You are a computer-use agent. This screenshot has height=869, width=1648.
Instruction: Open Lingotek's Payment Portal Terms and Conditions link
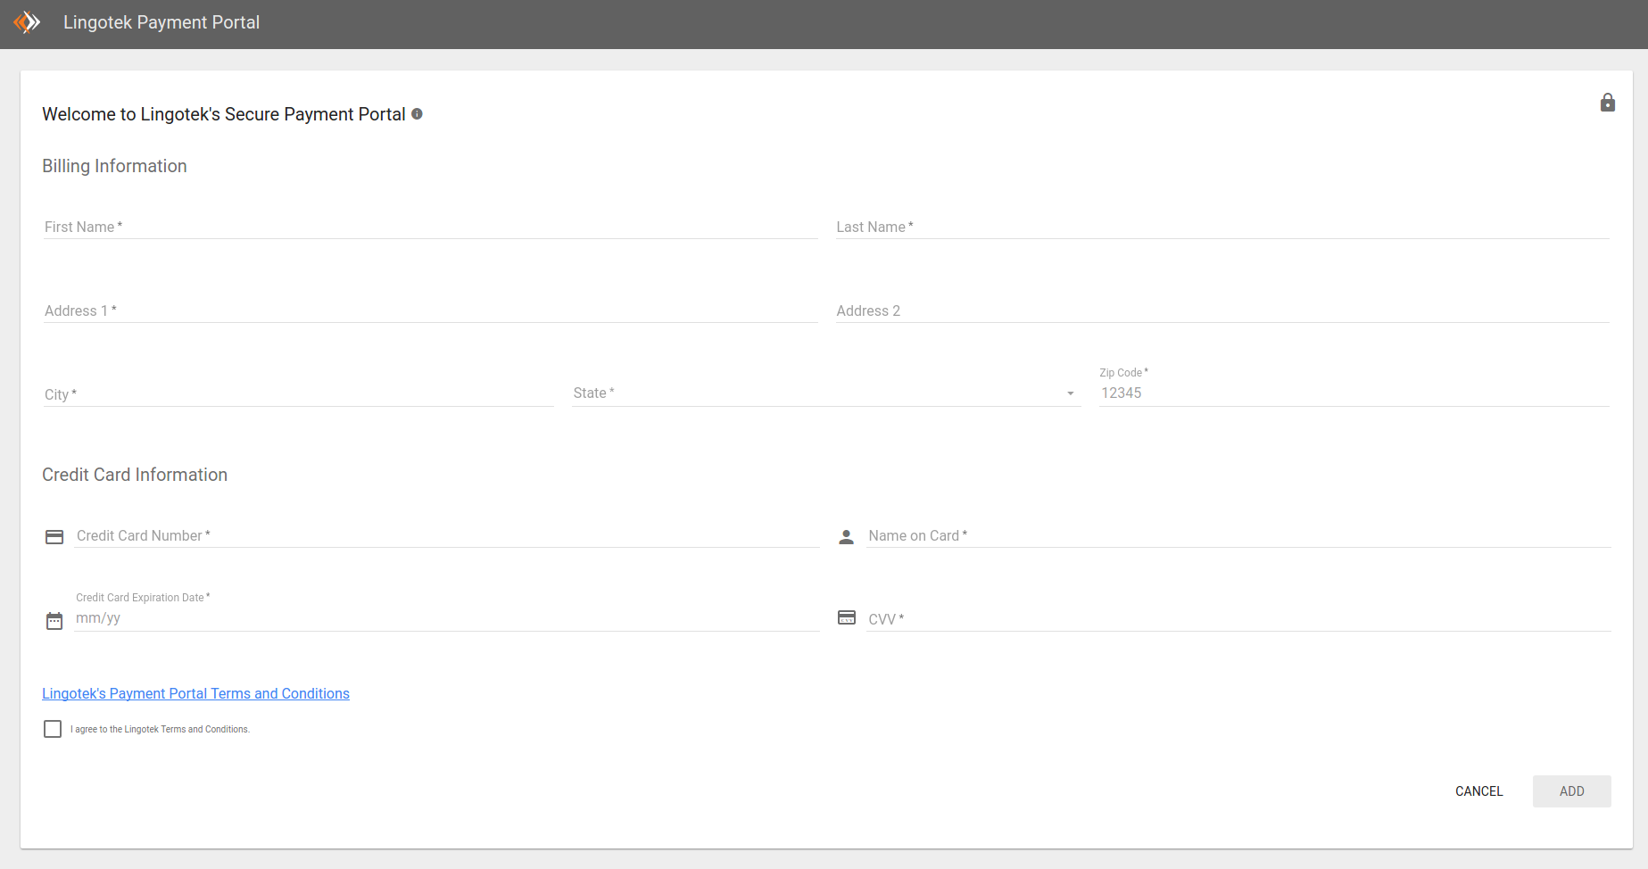pyautogui.click(x=195, y=693)
